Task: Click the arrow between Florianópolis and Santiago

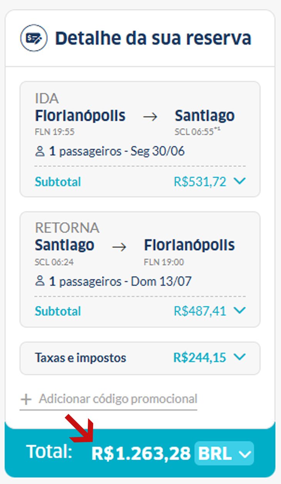Action: click(x=150, y=117)
